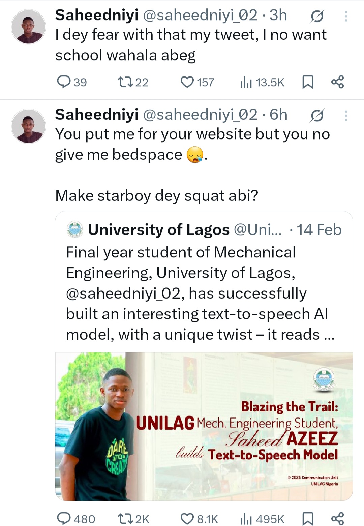Retweet the tweet with 2K reposts

133,518
